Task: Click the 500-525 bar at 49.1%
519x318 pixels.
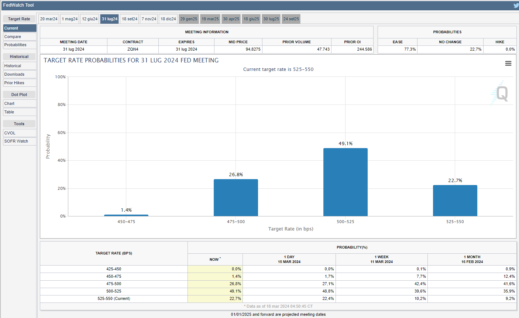Action: (x=345, y=182)
